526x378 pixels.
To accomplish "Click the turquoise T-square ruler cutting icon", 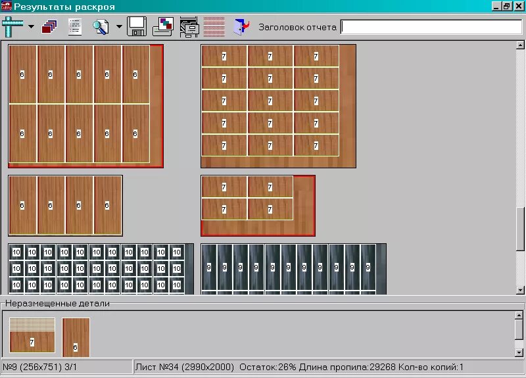I will point(12,26).
